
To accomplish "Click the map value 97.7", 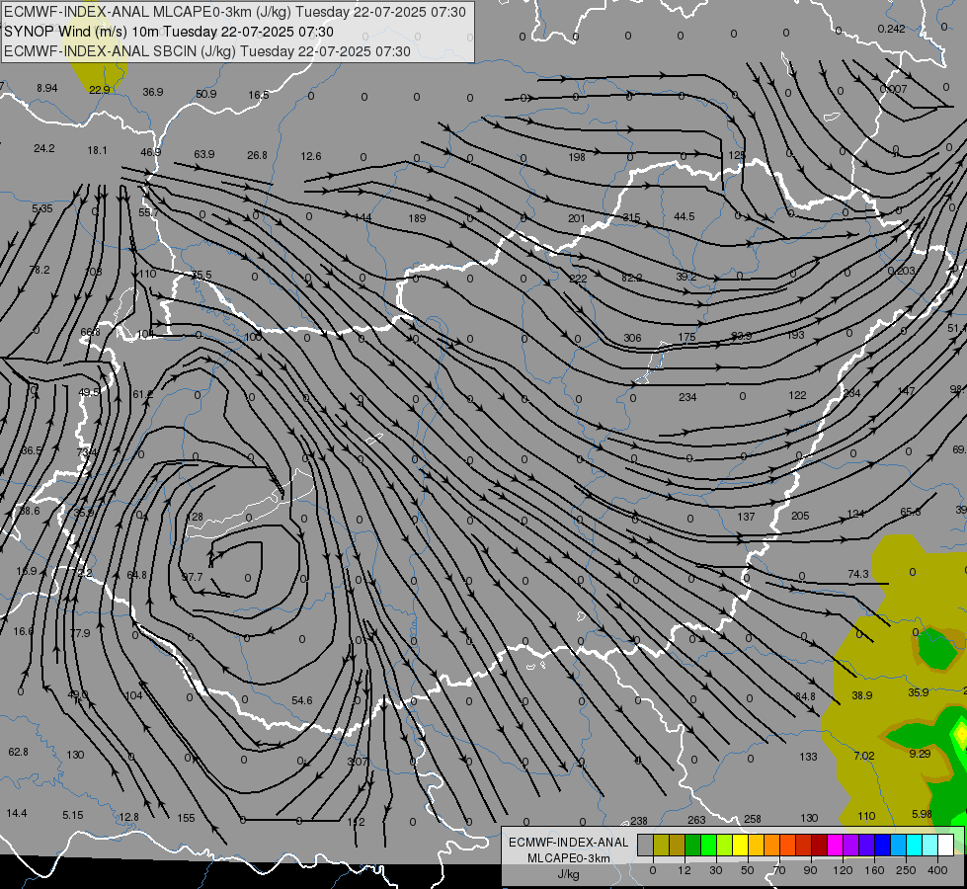I will [x=192, y=578].
